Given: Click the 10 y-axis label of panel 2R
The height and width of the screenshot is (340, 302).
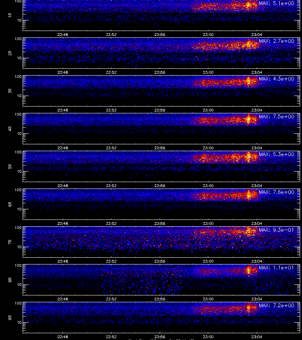Looking at the screenshot, I should (19, 58).
